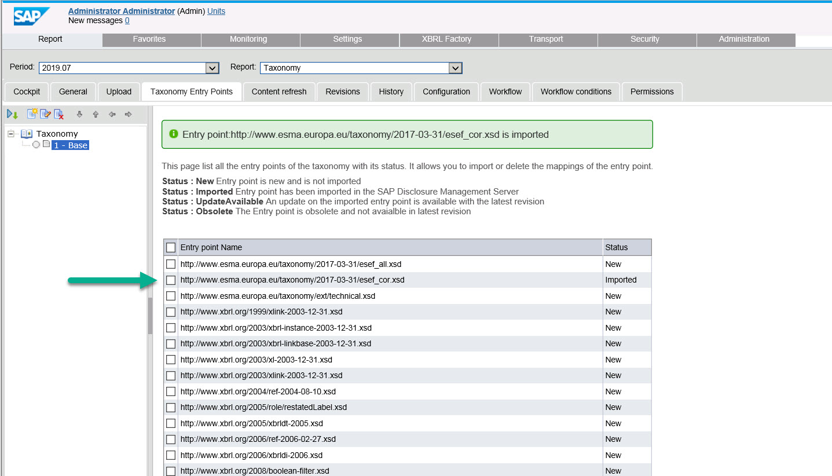Check the esef_cor.xsd entry point box
832x476 pixels.
171,280
